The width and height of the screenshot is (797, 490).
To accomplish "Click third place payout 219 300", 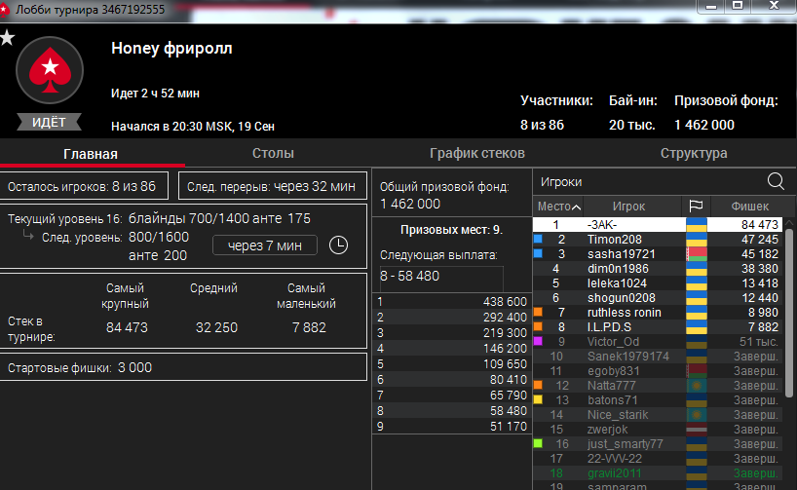I will (505, 333).
